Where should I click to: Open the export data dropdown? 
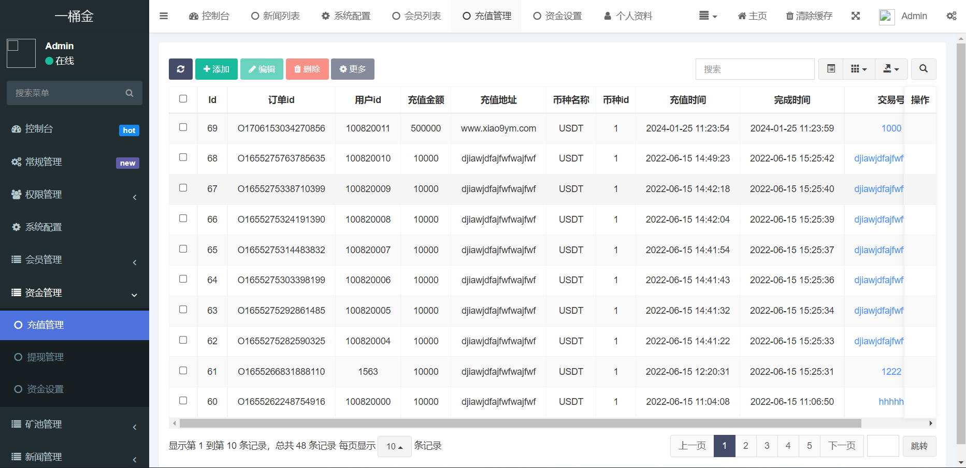click(x=891, y=69)
